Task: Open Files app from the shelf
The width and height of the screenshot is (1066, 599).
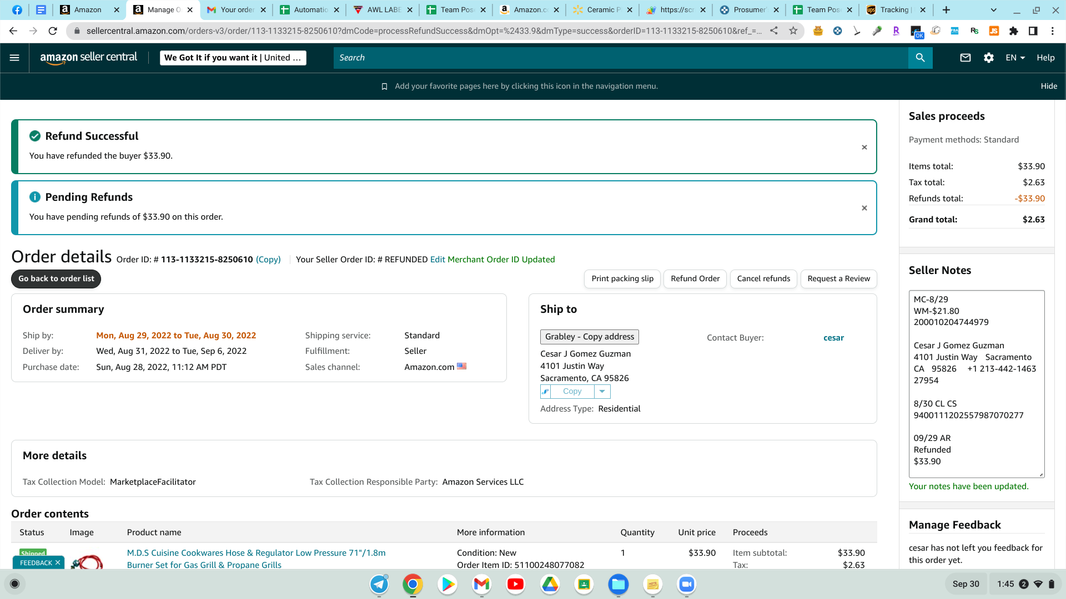Action: click(618, 584)
